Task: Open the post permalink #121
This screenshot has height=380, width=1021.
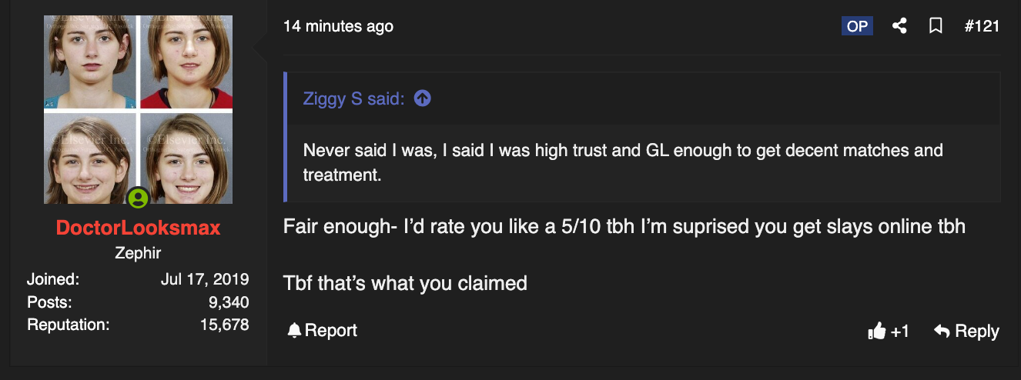Action: pos(982,26)
